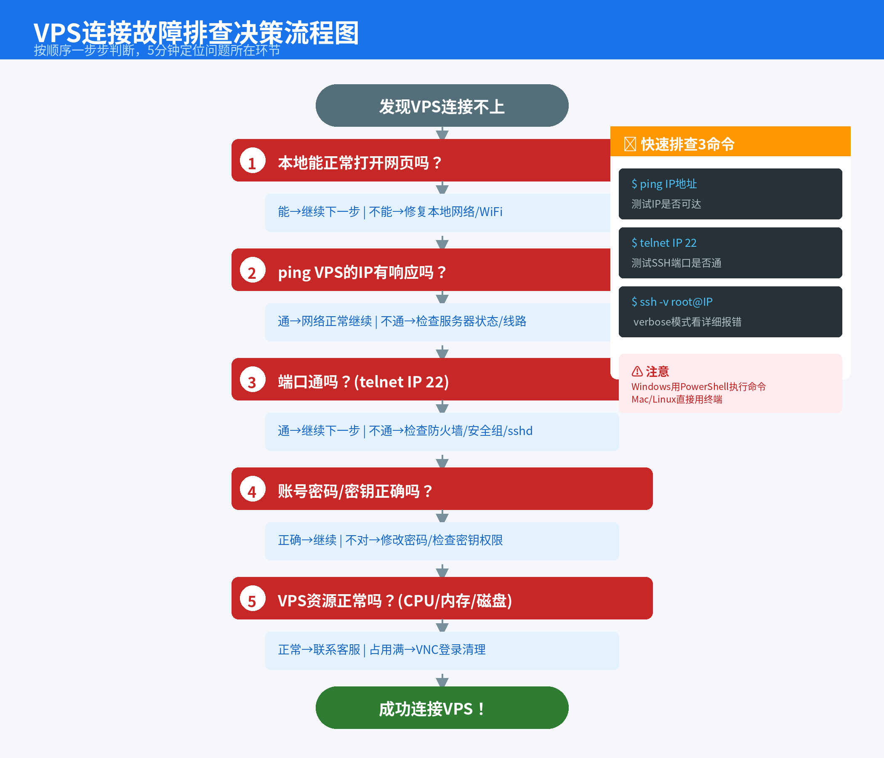Click the question 端口通吗？(telnet IP 22)
The image size is (884, 758).
(363, 382)
